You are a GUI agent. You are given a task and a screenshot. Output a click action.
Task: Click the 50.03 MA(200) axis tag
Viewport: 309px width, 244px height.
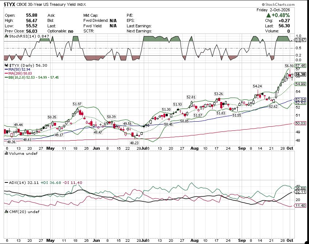pos(300,123)
